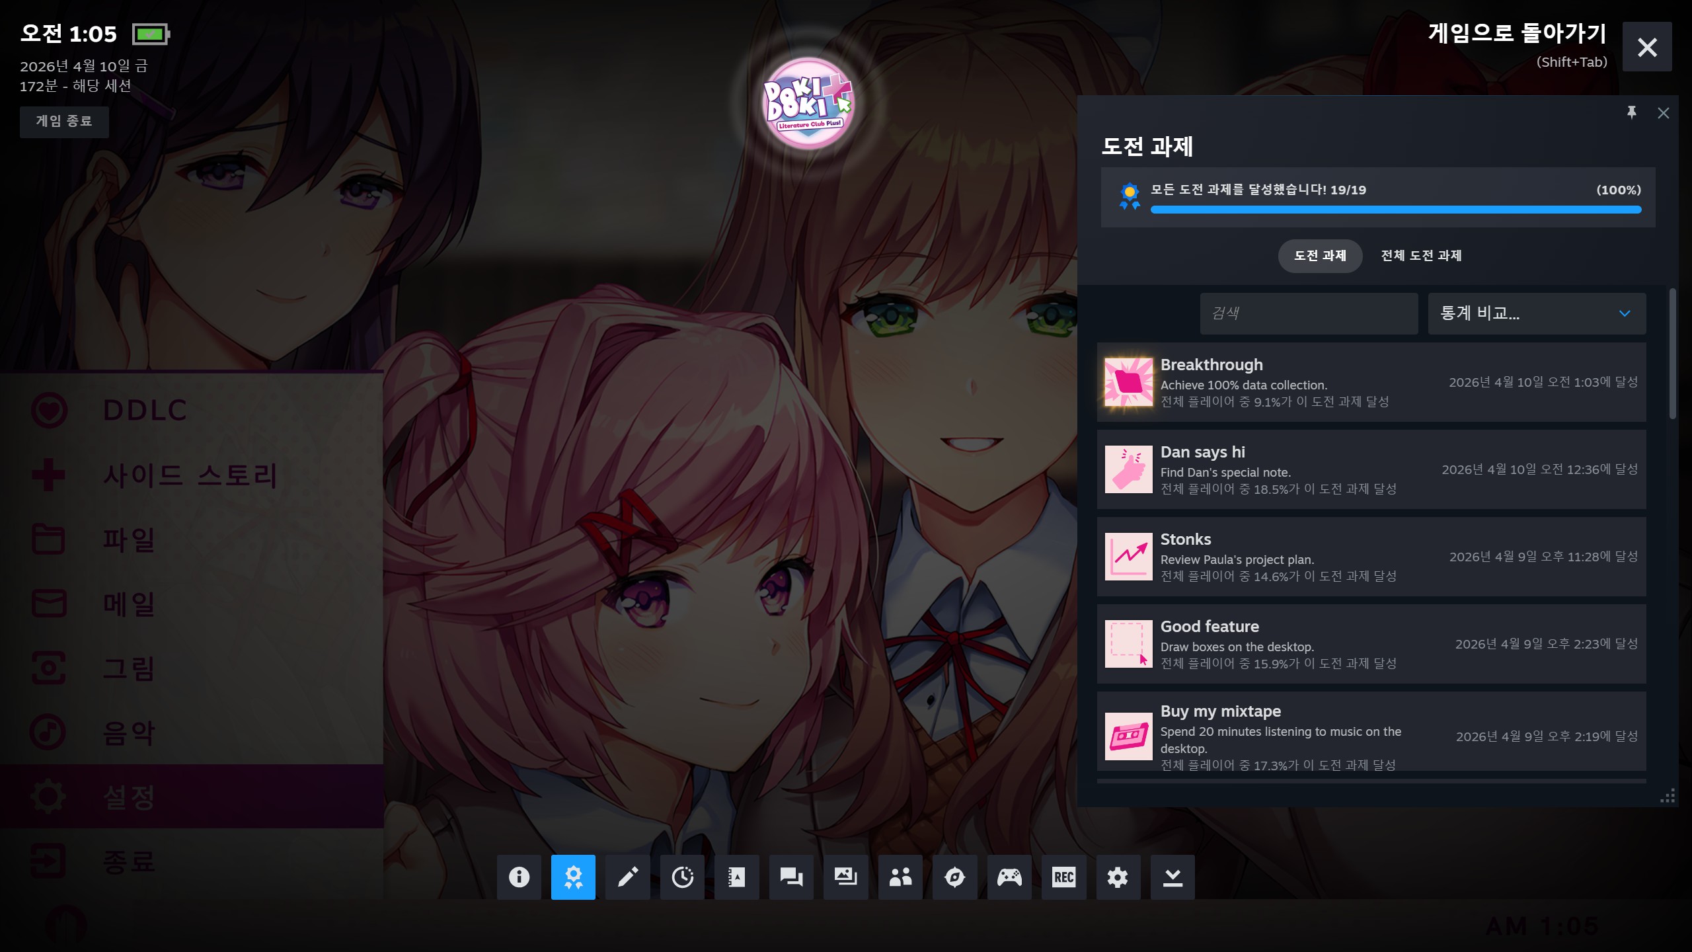Toggle pin on the achievements window

1631,112
